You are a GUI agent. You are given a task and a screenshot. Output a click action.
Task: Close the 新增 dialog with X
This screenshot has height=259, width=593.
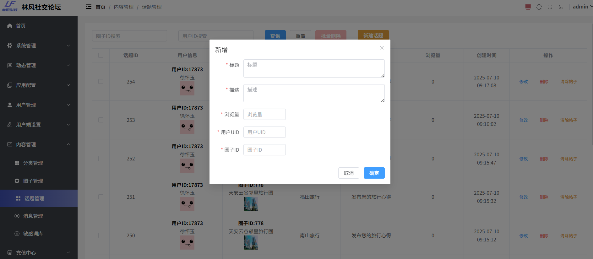click(382, 48)
